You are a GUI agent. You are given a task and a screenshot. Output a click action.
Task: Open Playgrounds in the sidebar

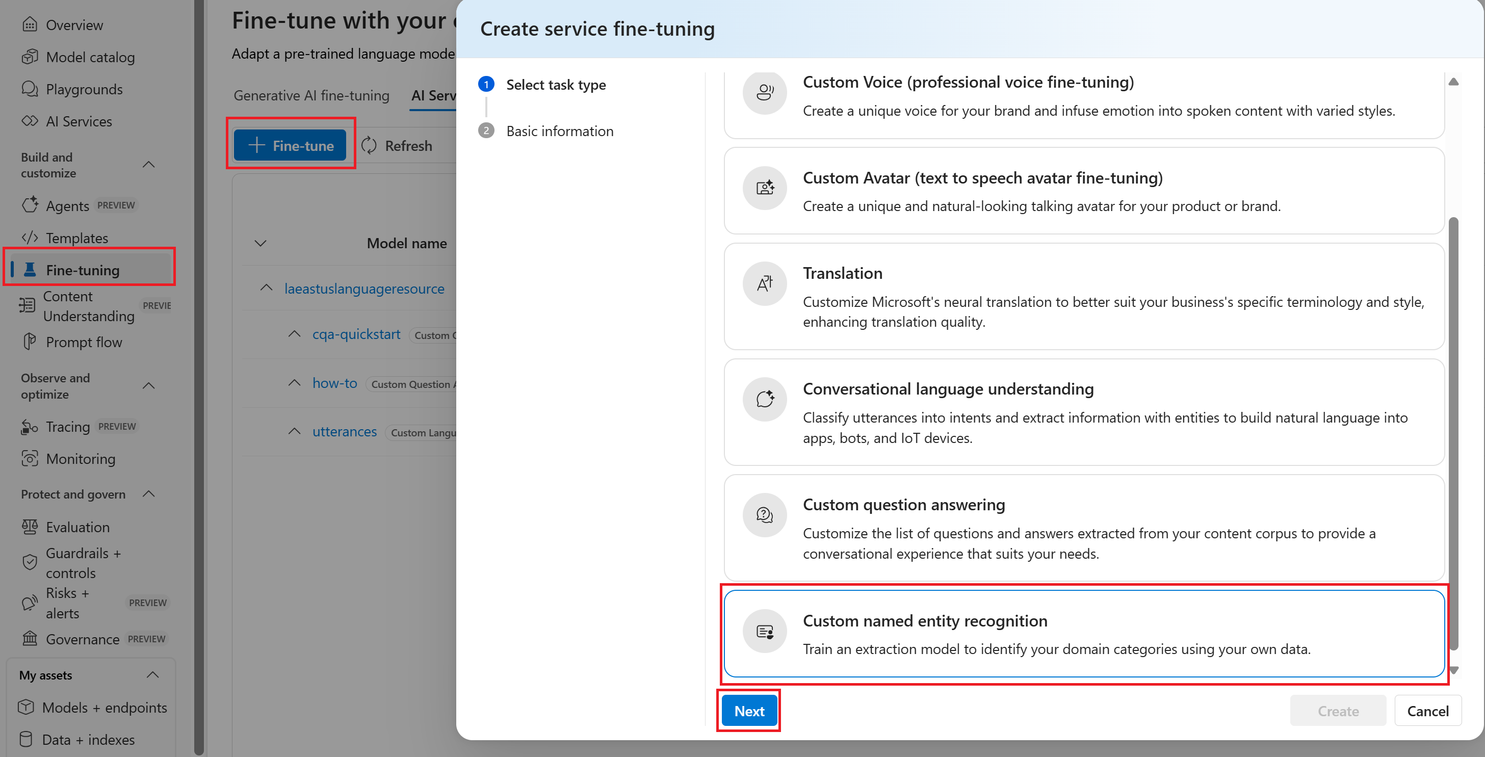[x=84, y=89]
